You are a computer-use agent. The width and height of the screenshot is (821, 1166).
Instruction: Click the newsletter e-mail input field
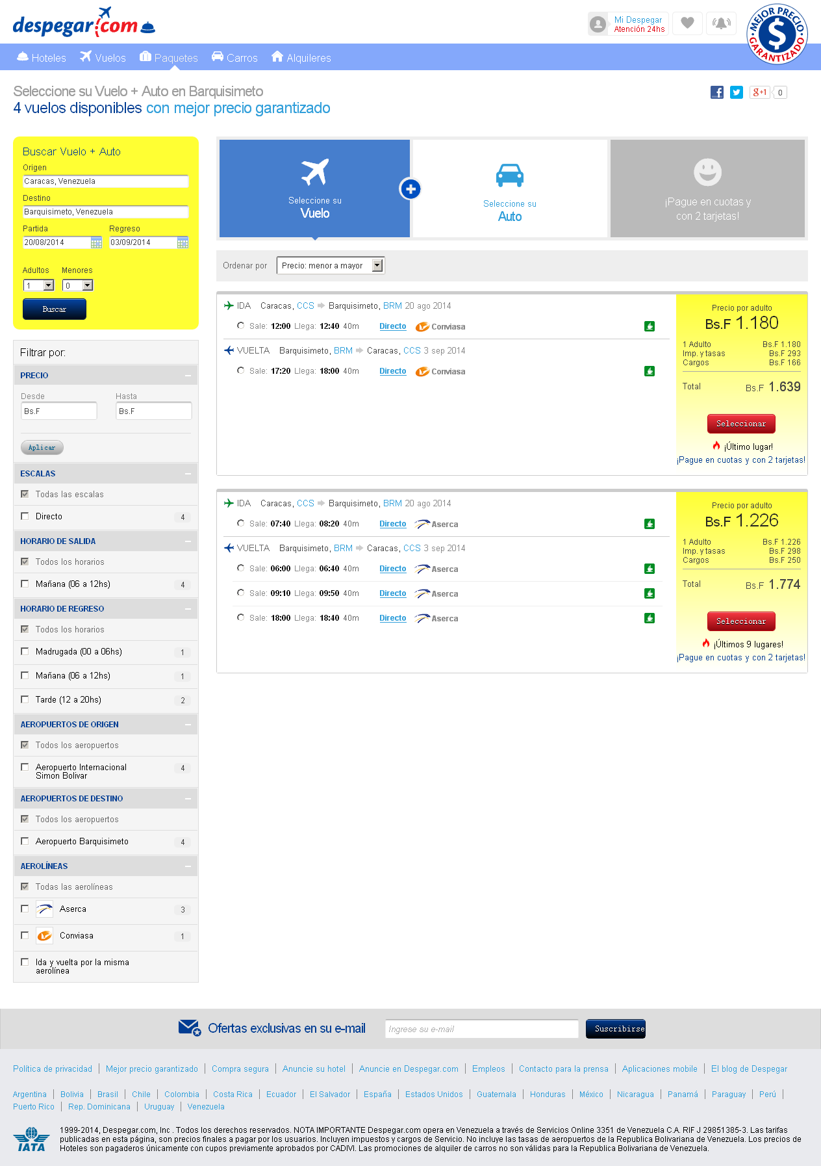click(x=481, y=1029)
